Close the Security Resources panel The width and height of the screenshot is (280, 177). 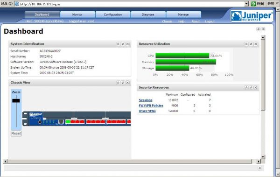click(256, 87)
